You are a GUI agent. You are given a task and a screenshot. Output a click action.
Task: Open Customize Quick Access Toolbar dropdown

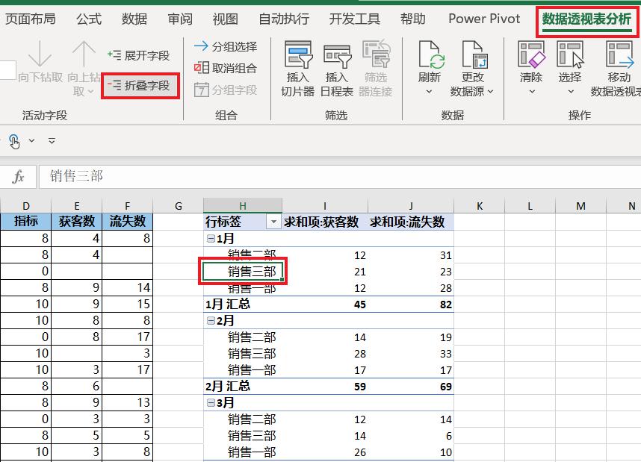click(52, 141)
